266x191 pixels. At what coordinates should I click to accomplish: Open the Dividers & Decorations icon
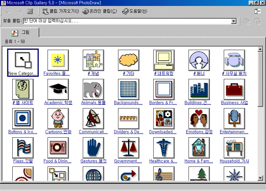click(129, 119)
